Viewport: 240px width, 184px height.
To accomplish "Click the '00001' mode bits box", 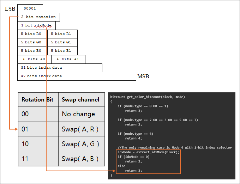I will 30,8.
